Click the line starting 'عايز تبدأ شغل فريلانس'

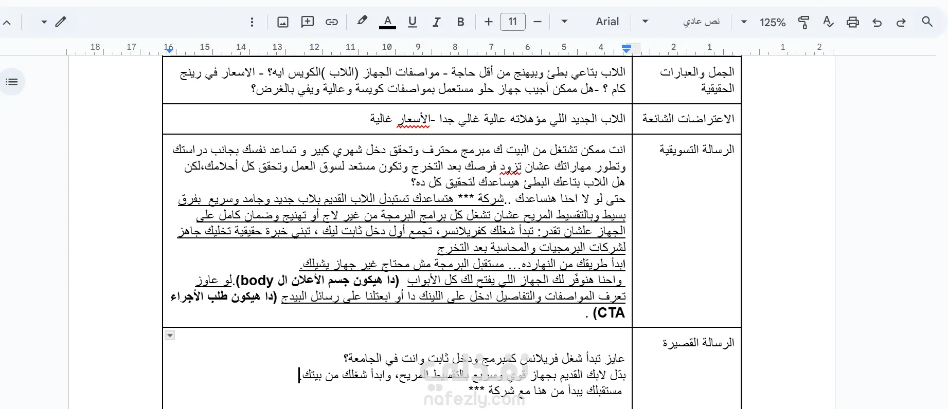pos(484,358)
